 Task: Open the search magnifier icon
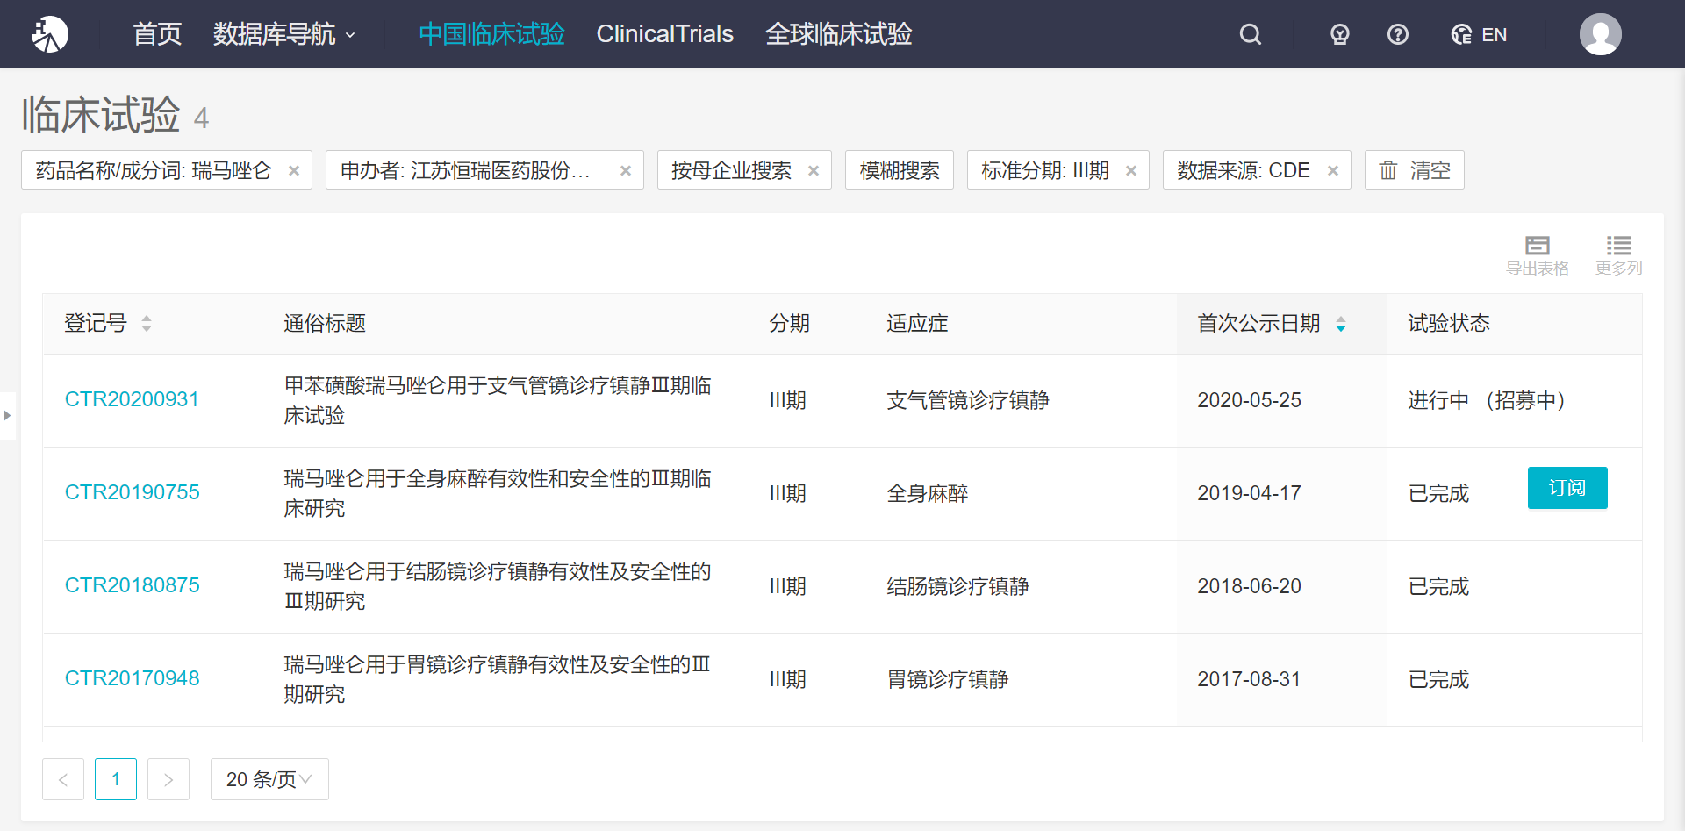click(x=1251, y=34)
